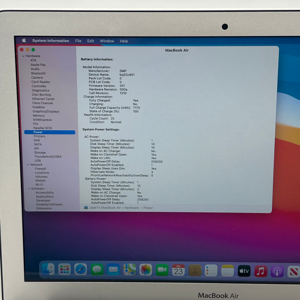Open the File menu
Viewport: 300px width, 300px height.
click(x=78, y=41)
